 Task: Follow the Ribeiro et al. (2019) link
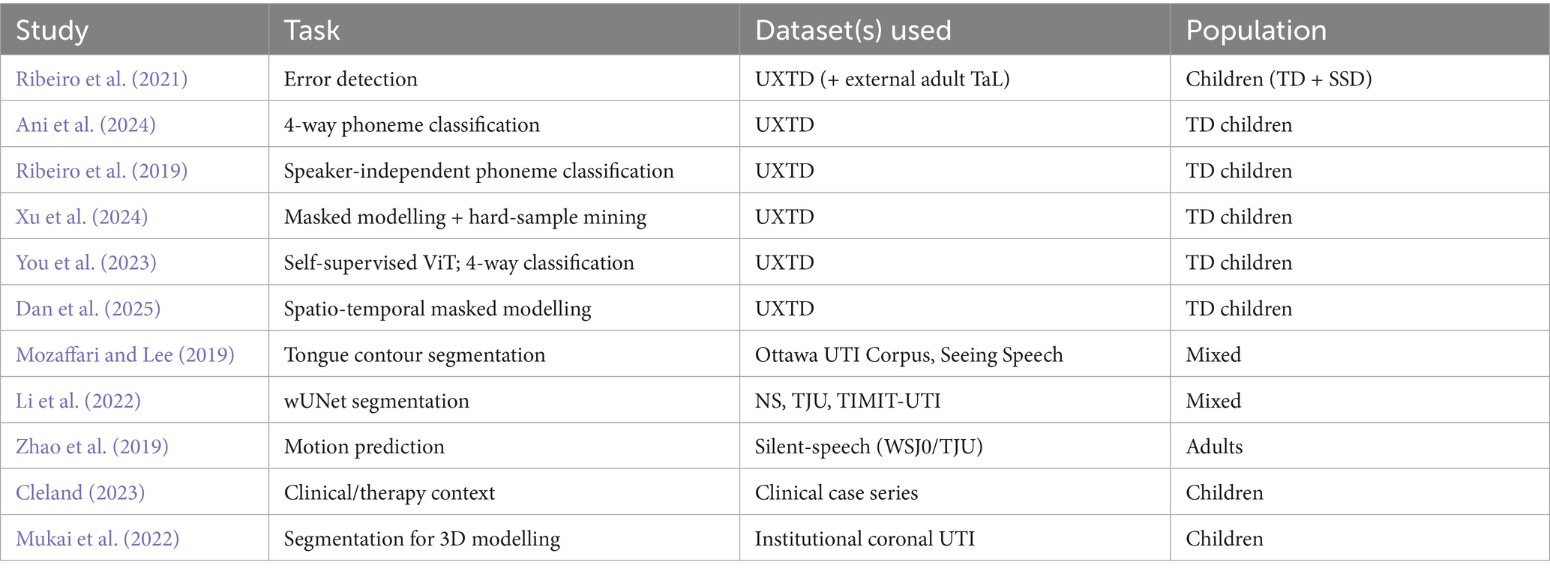pyautogui.click(x=101, y=171)
